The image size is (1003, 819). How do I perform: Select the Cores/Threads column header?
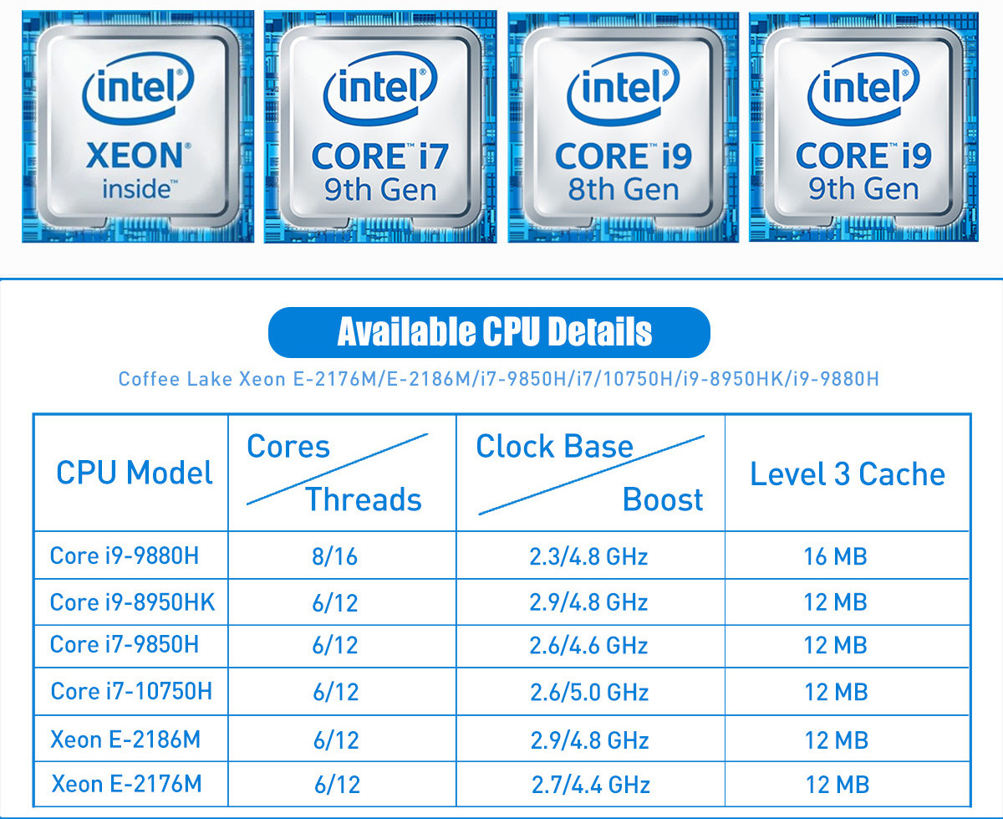click(343, 473)
